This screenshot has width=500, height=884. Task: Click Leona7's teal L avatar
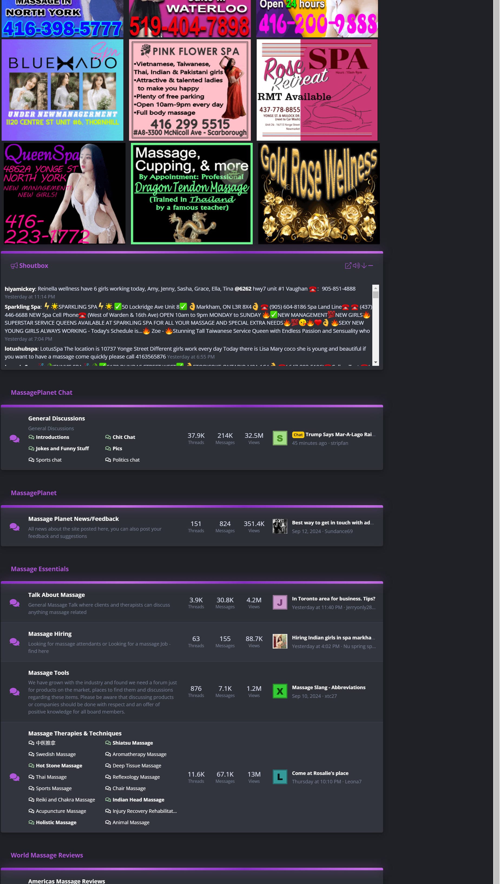[279, 777]
